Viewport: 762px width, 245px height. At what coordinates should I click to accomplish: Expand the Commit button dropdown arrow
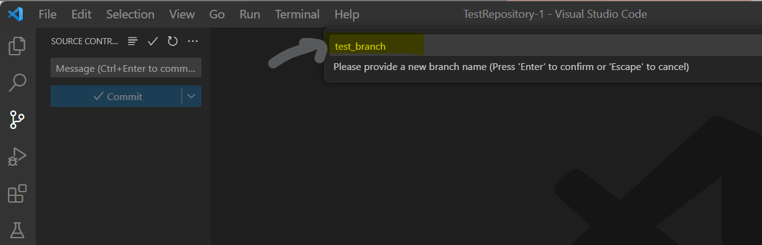[x=192, y=96]
